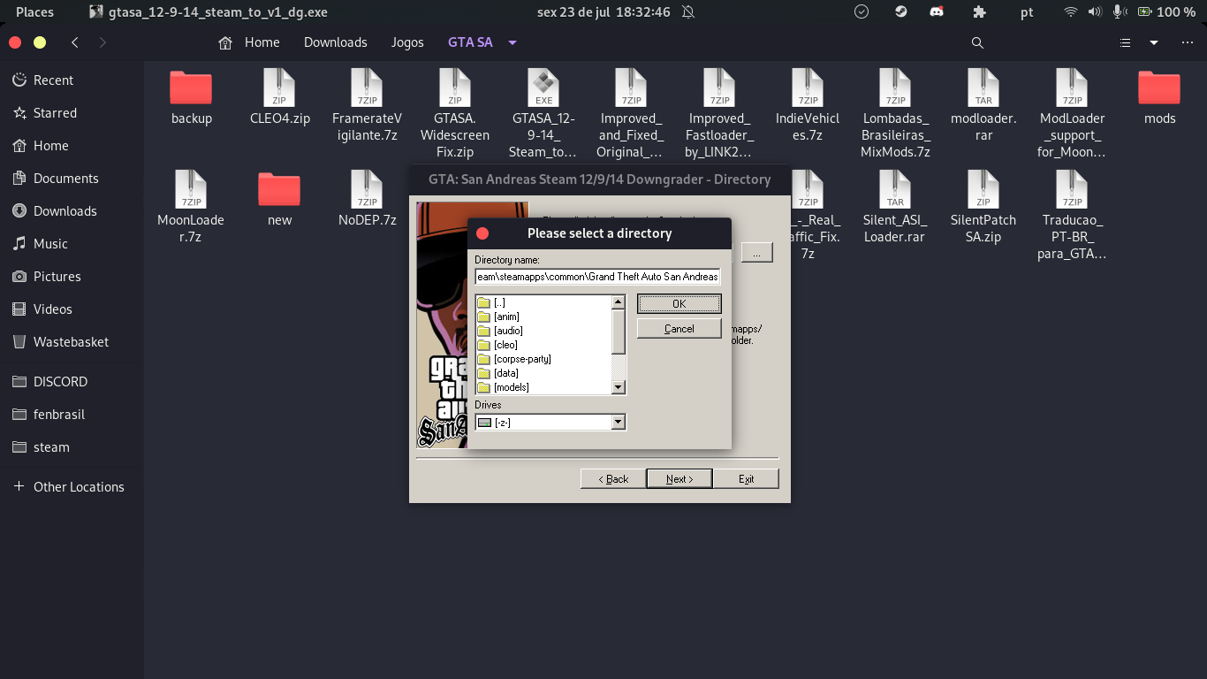This screenshot has width=1207, height=679.
Task: Open Steam tray icon
Action: [900, 12]
